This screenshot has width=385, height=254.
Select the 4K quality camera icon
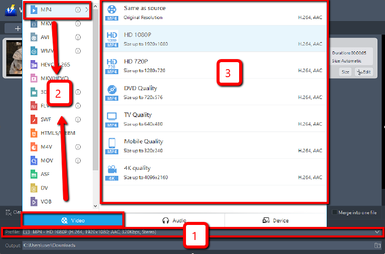pos(111,171)
